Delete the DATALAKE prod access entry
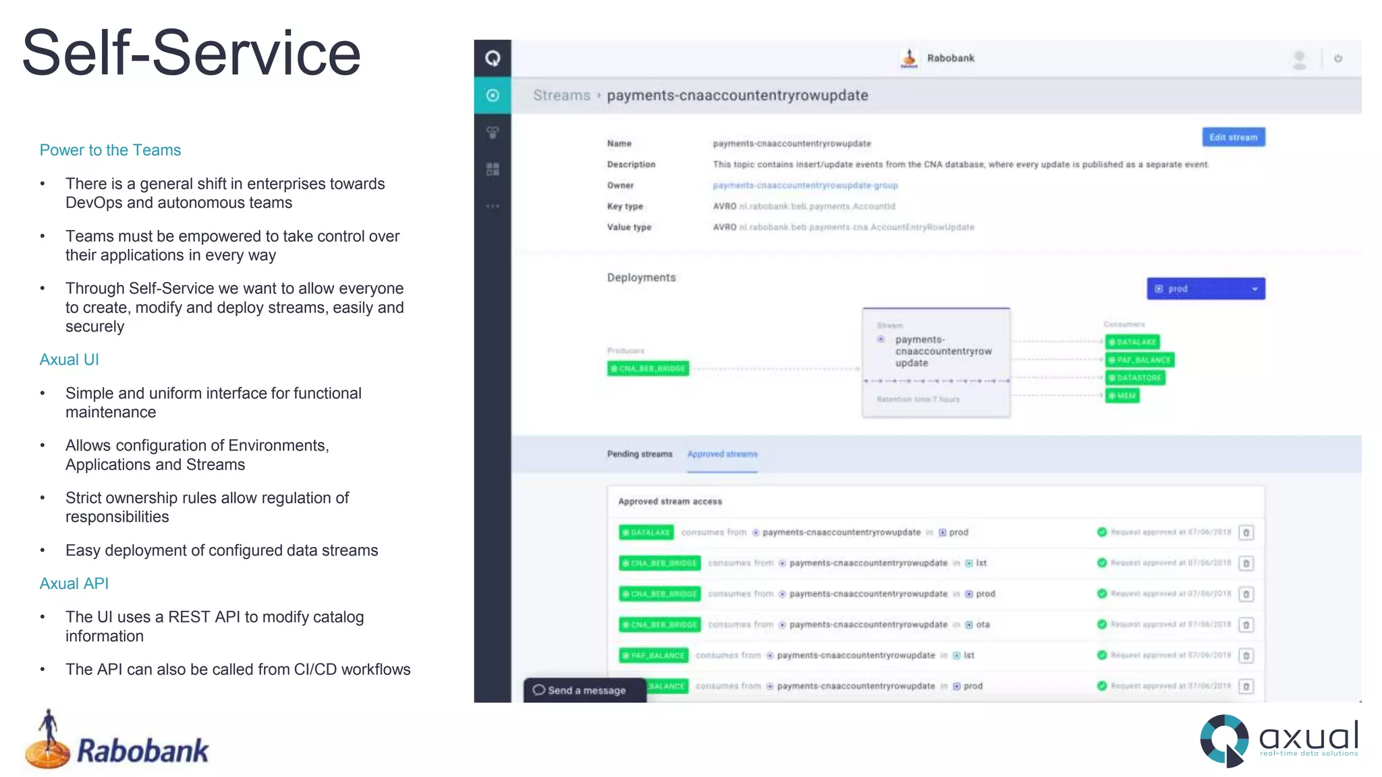 coord(1246,533)
